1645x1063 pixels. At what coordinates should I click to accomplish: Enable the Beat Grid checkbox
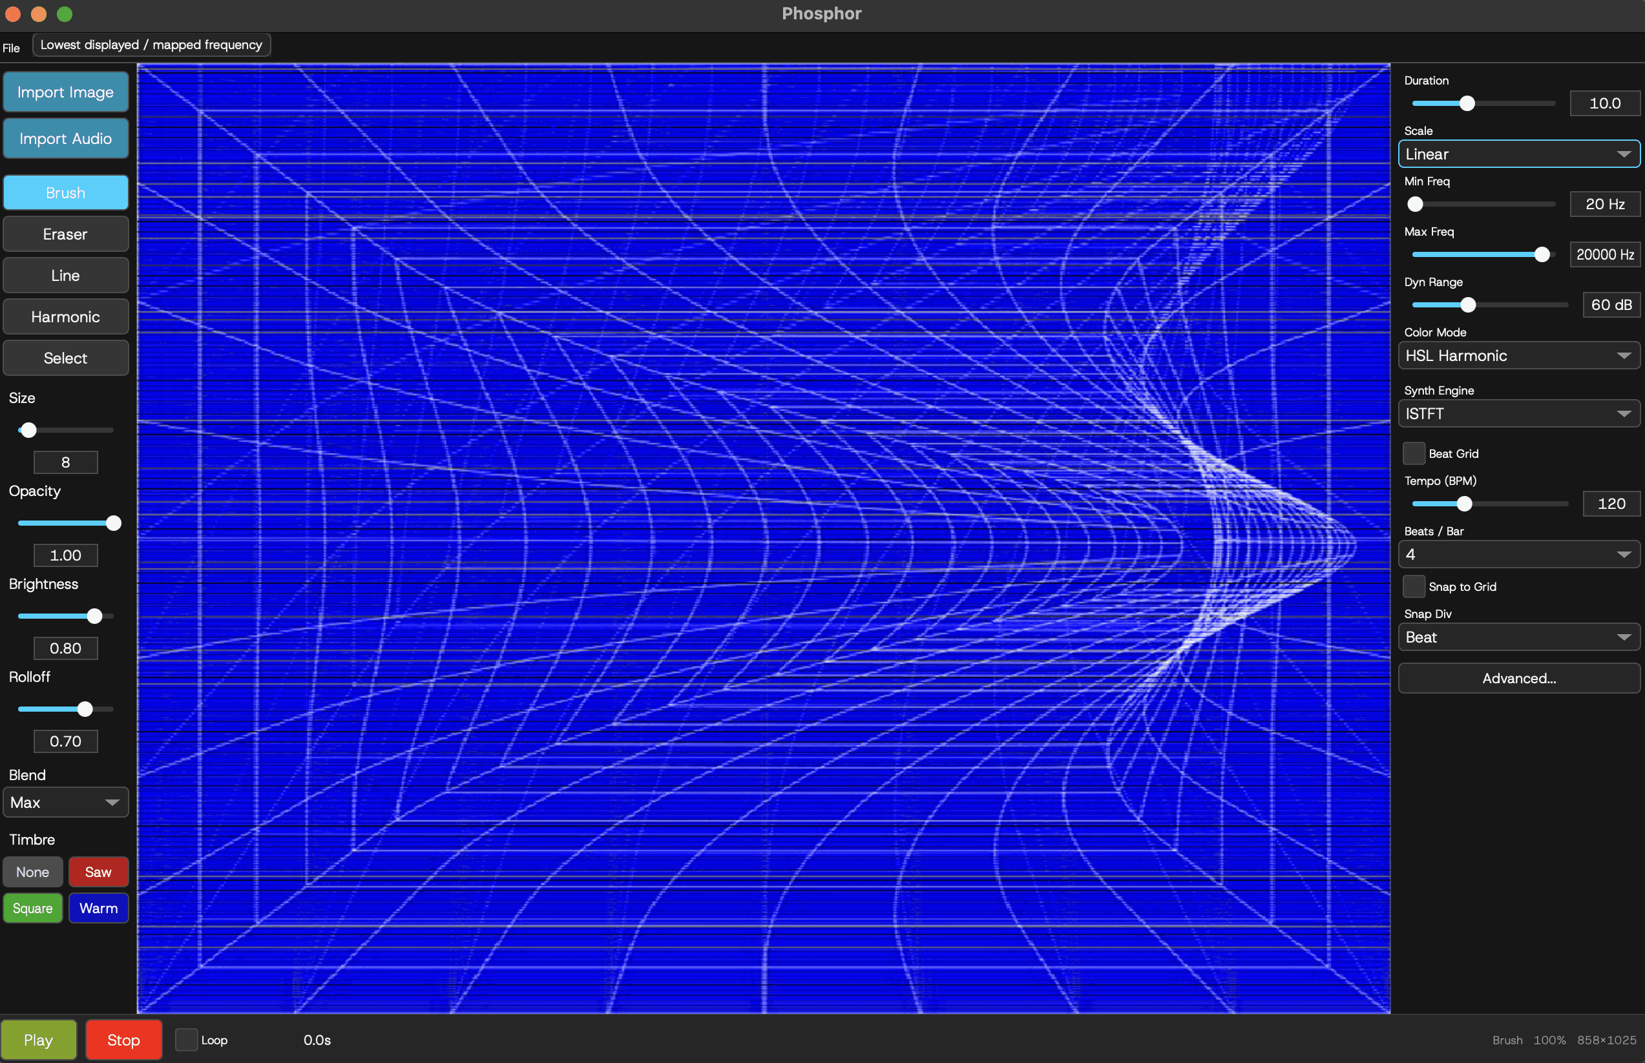pos(1414,453)
